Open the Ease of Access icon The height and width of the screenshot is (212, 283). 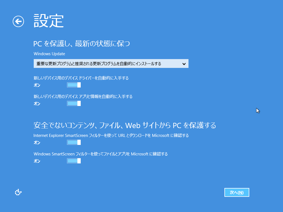(18, 192)
